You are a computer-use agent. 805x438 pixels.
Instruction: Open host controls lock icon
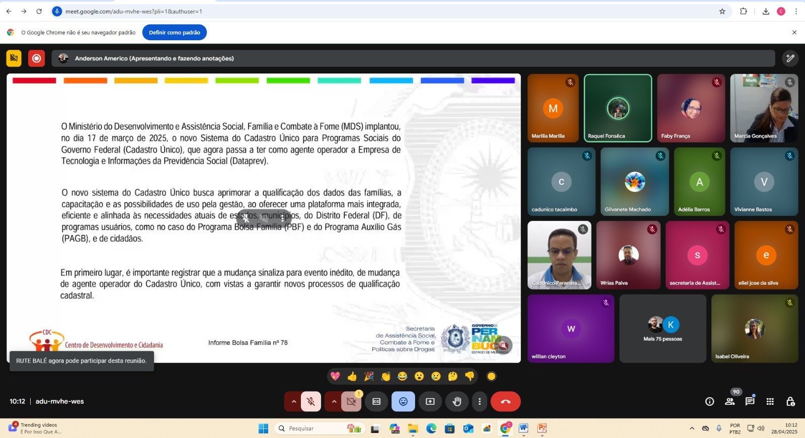(790, 401)
